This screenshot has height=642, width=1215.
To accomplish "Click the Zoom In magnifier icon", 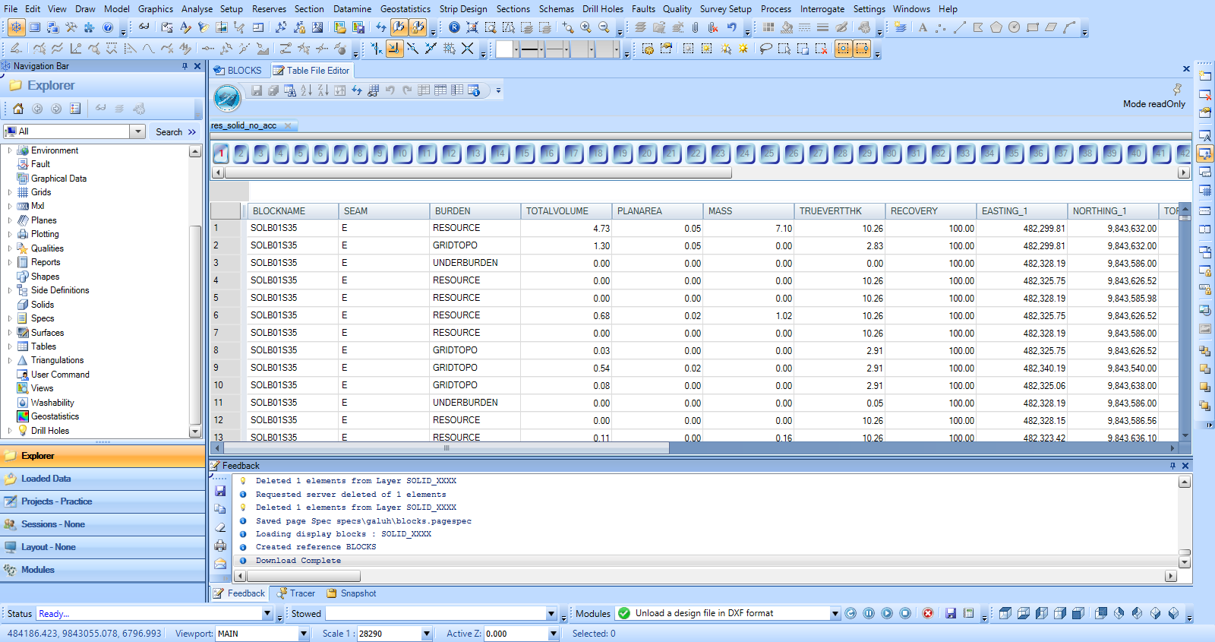I will pos(585,27).
